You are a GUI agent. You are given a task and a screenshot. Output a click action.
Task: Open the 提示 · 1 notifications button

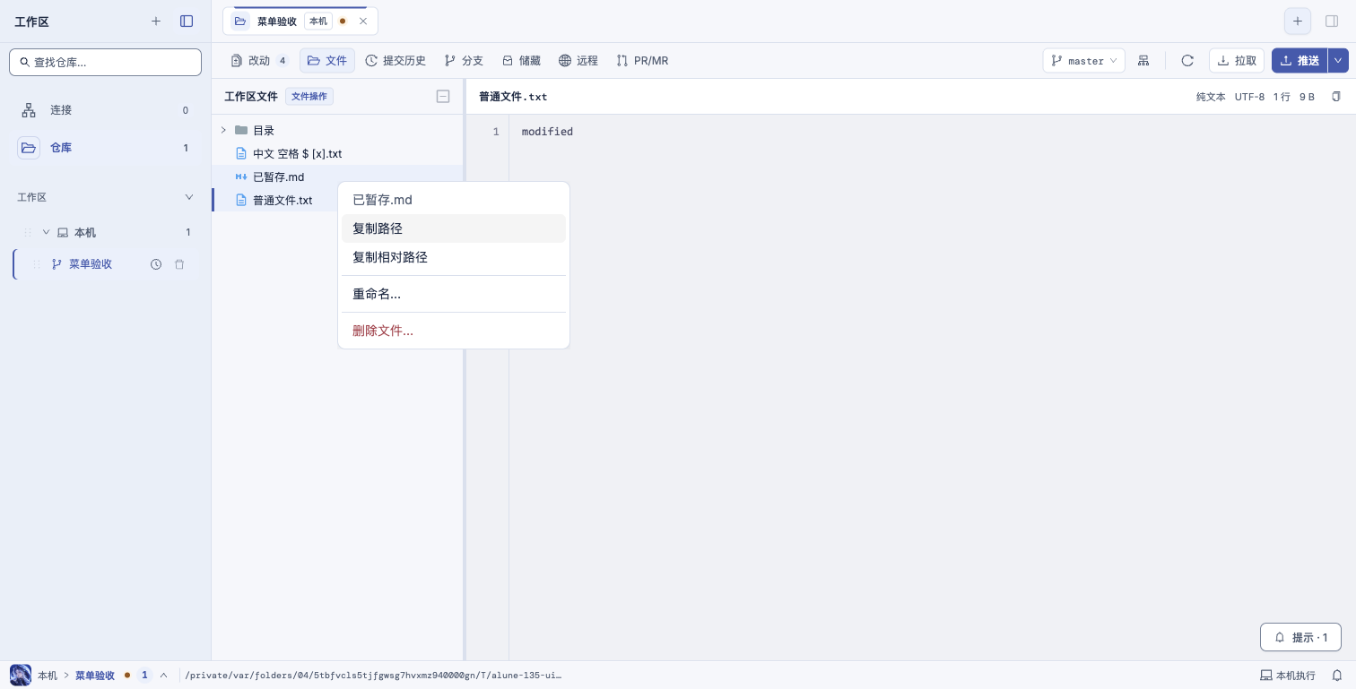[x=1300, y=638]
